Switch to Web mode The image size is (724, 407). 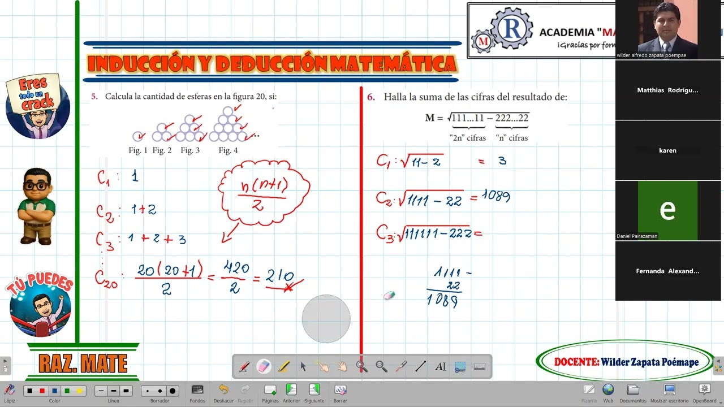point(608,393)
